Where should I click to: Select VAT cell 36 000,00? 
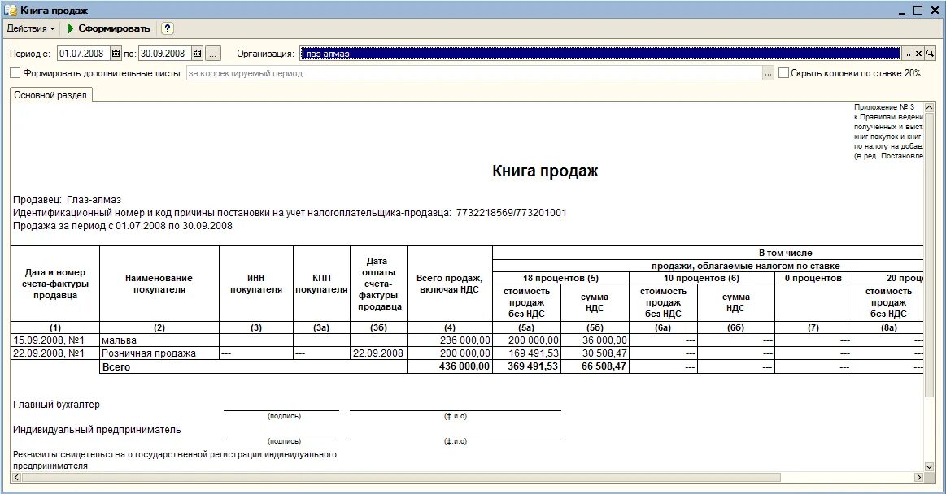coord(595,340)
